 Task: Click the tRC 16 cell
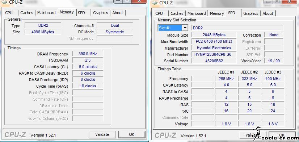[226, 111]
